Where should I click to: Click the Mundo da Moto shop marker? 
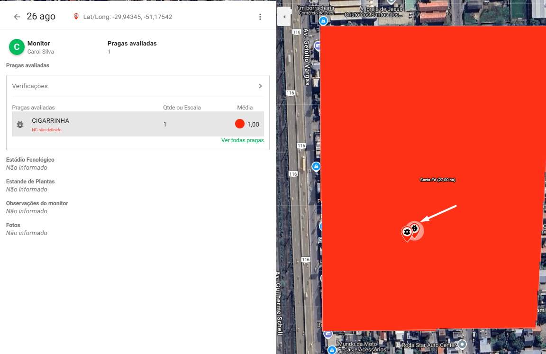point(332,350)
